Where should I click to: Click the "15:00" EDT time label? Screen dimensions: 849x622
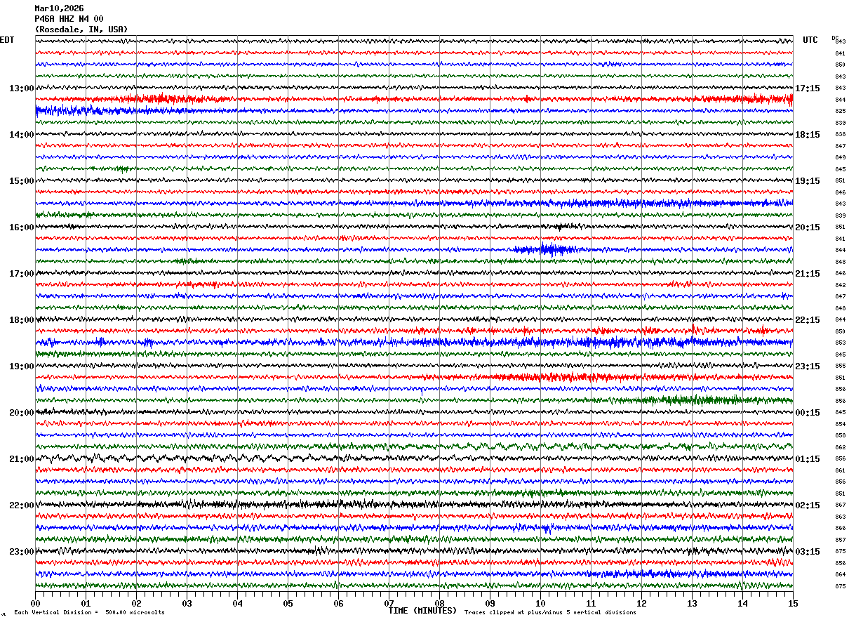click(22, 181)
